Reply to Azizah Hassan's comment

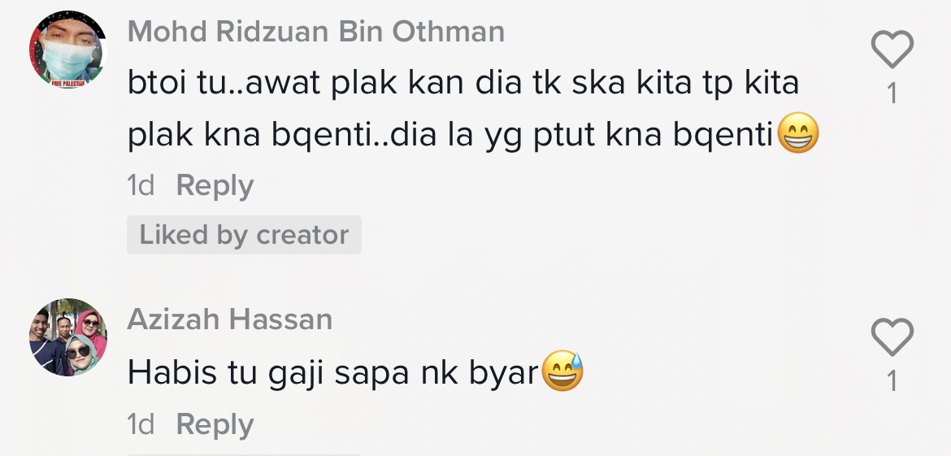[x=215, y=424]
